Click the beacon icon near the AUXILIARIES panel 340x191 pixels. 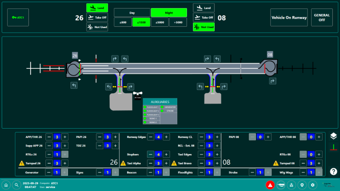coord(137,95)
